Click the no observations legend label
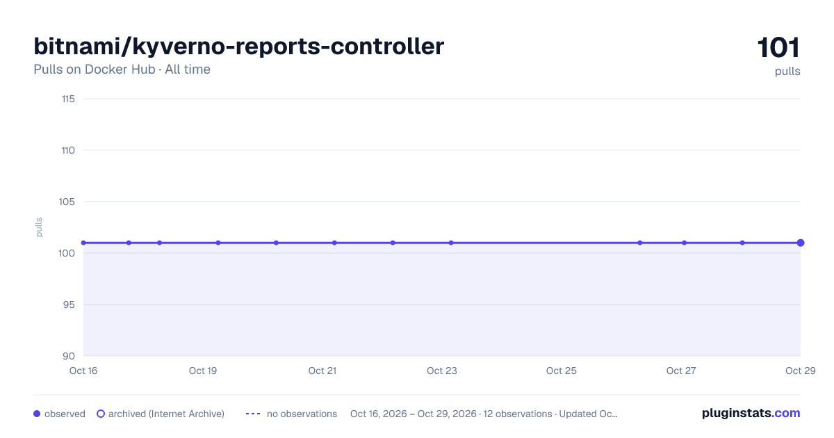 click(x=302, y=414)
